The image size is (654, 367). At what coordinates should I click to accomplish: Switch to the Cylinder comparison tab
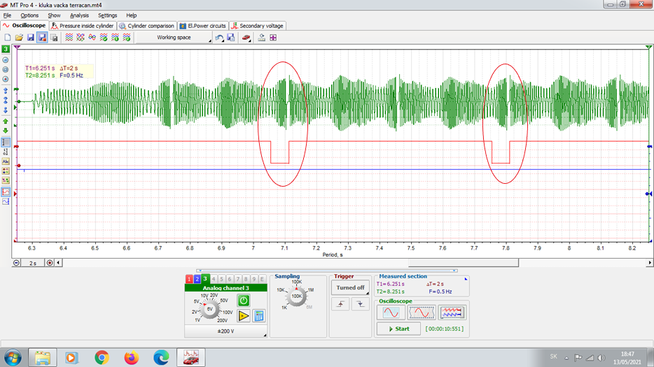(x=146, y=26)
